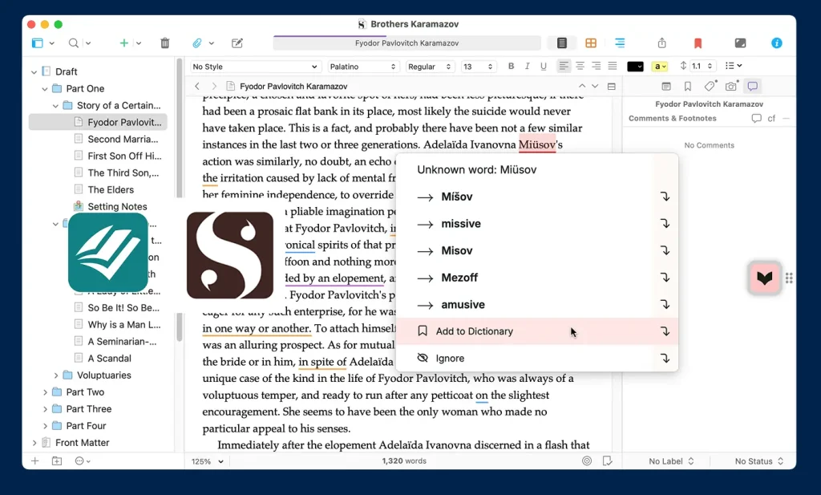Select Add to Dictionary option

[x=537, y=331]
